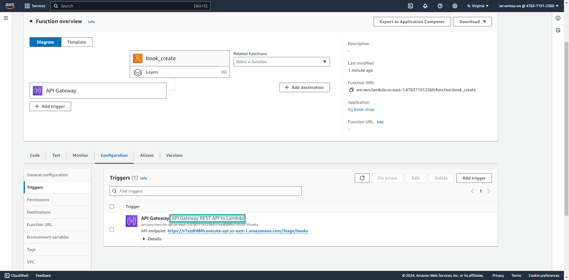The height and width of the screenshot is (280, 569).
Task: Select the Diagram view button
Action: 45,42
